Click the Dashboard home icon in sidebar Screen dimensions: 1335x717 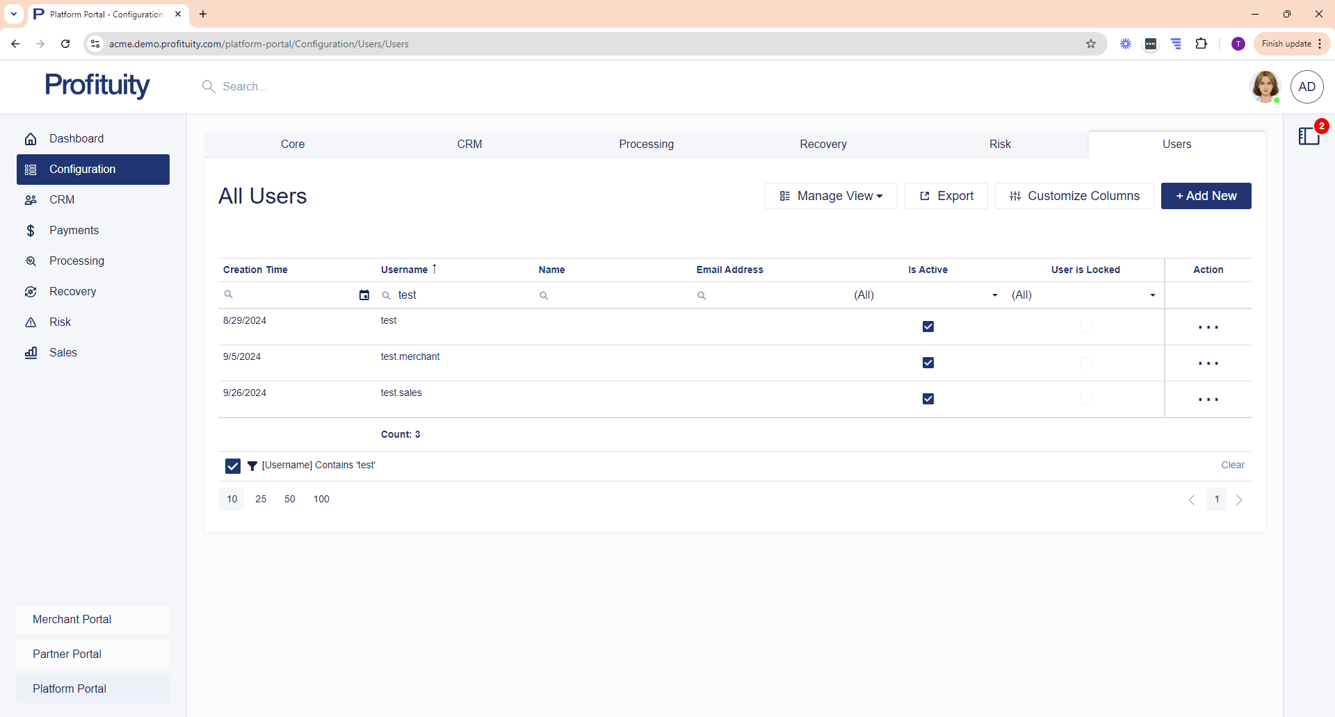click(31, 139)
